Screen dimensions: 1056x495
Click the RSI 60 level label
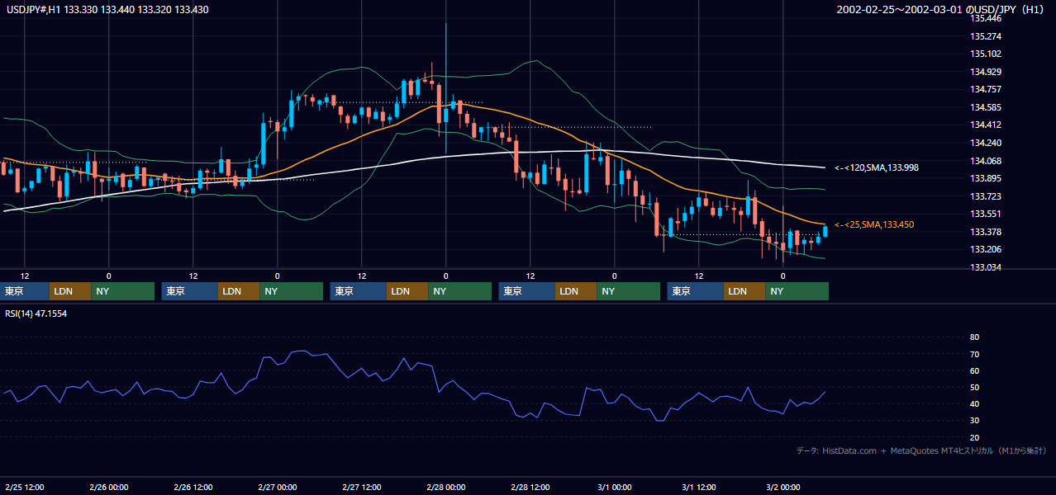(974, 370)
